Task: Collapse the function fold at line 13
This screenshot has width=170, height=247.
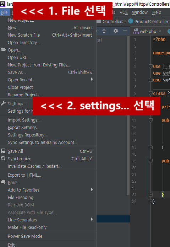Action: point(150,120)
